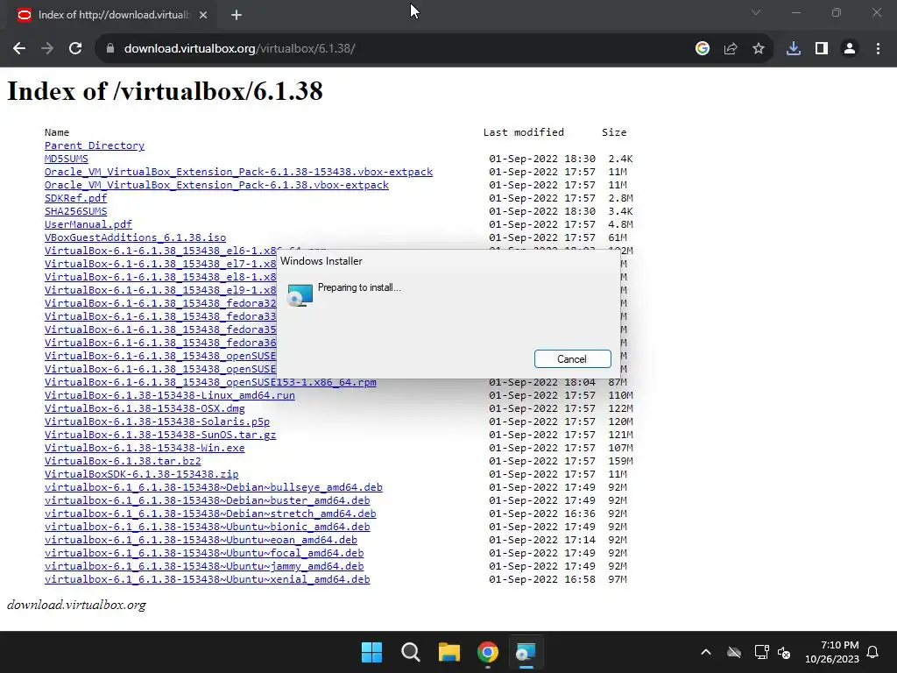Screen dimensions: 897x673
Task: Download the Debian~buster_amd64.deb package
Action: [207, 501]
